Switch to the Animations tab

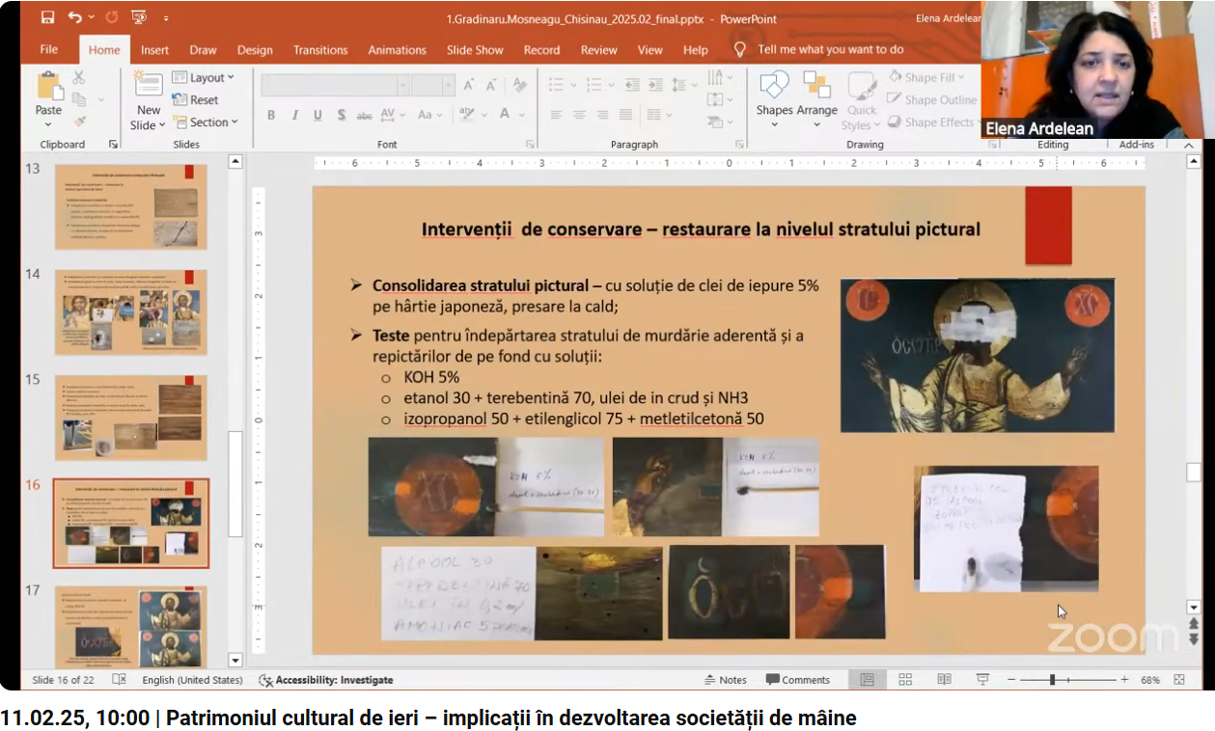(x=397, y=49)
